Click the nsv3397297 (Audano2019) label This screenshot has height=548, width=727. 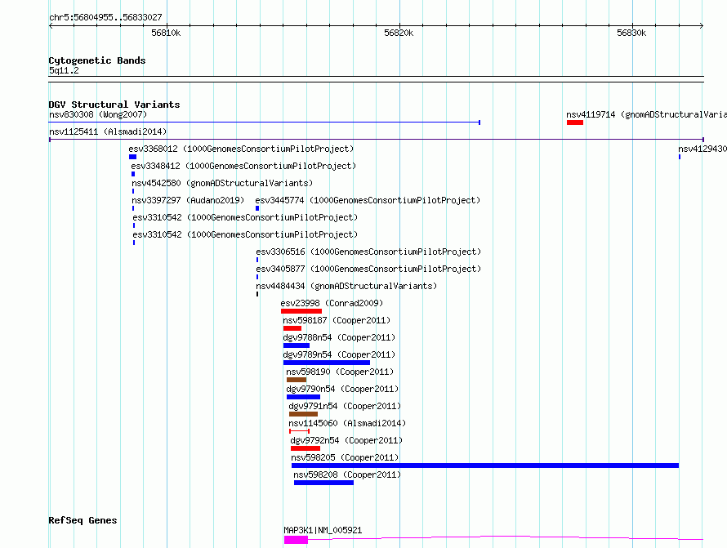[188, 200]
